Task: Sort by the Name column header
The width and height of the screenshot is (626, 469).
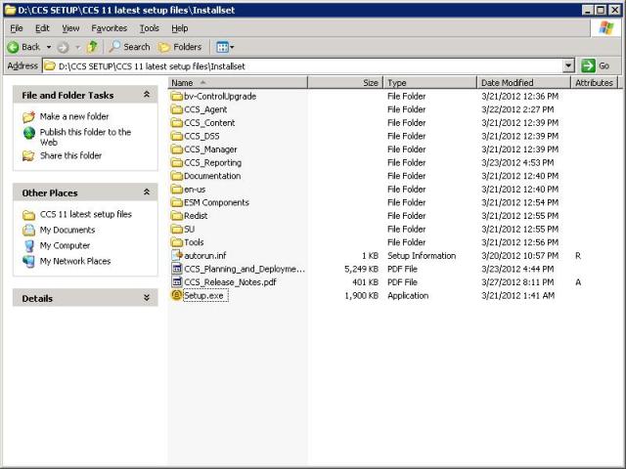Action: coord(238,82)
